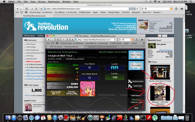
Task: Print from FFR The Game window toolbar
Action: pyautogui.click(x=142, y=40)
